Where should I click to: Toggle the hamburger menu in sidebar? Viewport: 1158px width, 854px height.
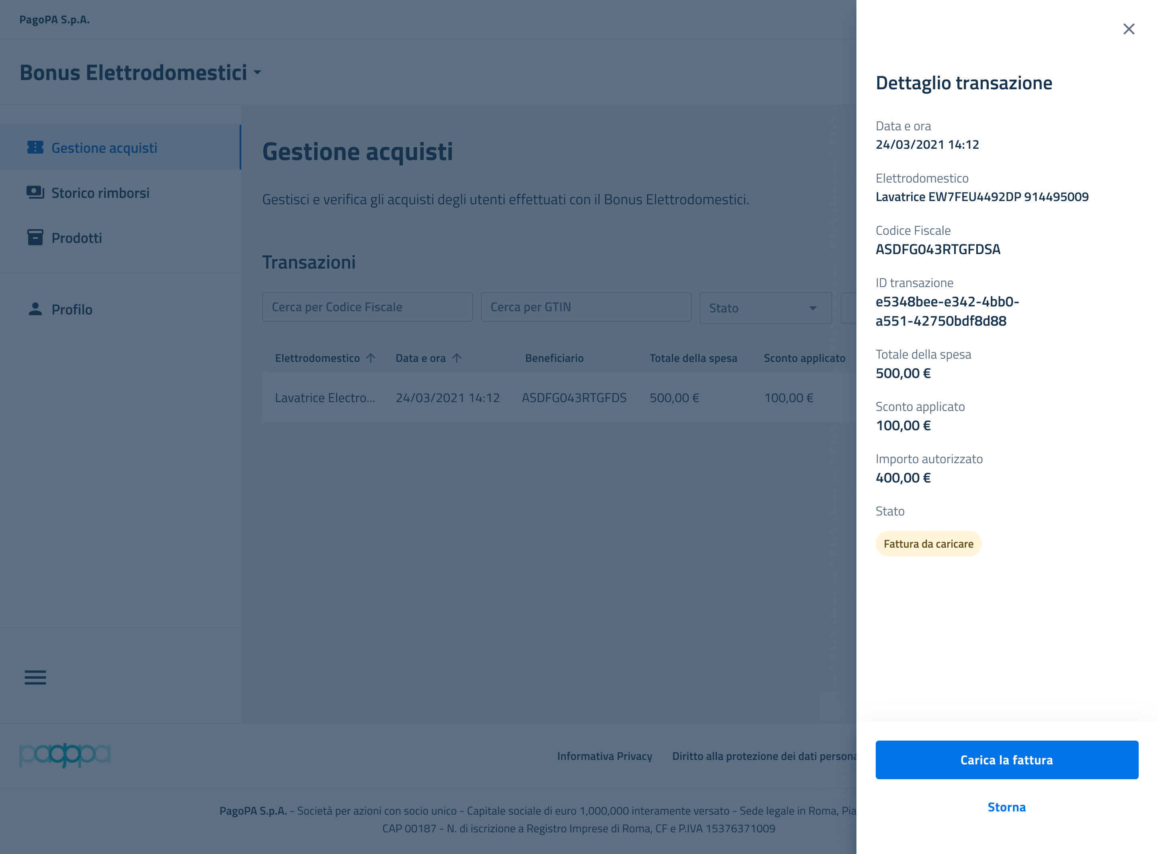(35, 677)
